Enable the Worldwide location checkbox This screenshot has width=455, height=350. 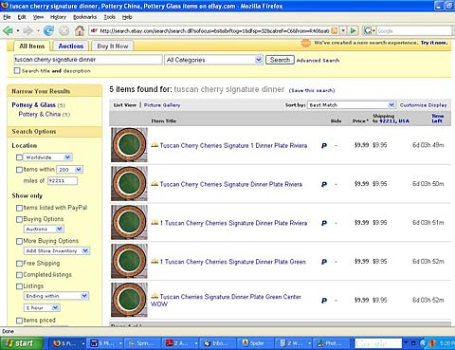point(20,157)
